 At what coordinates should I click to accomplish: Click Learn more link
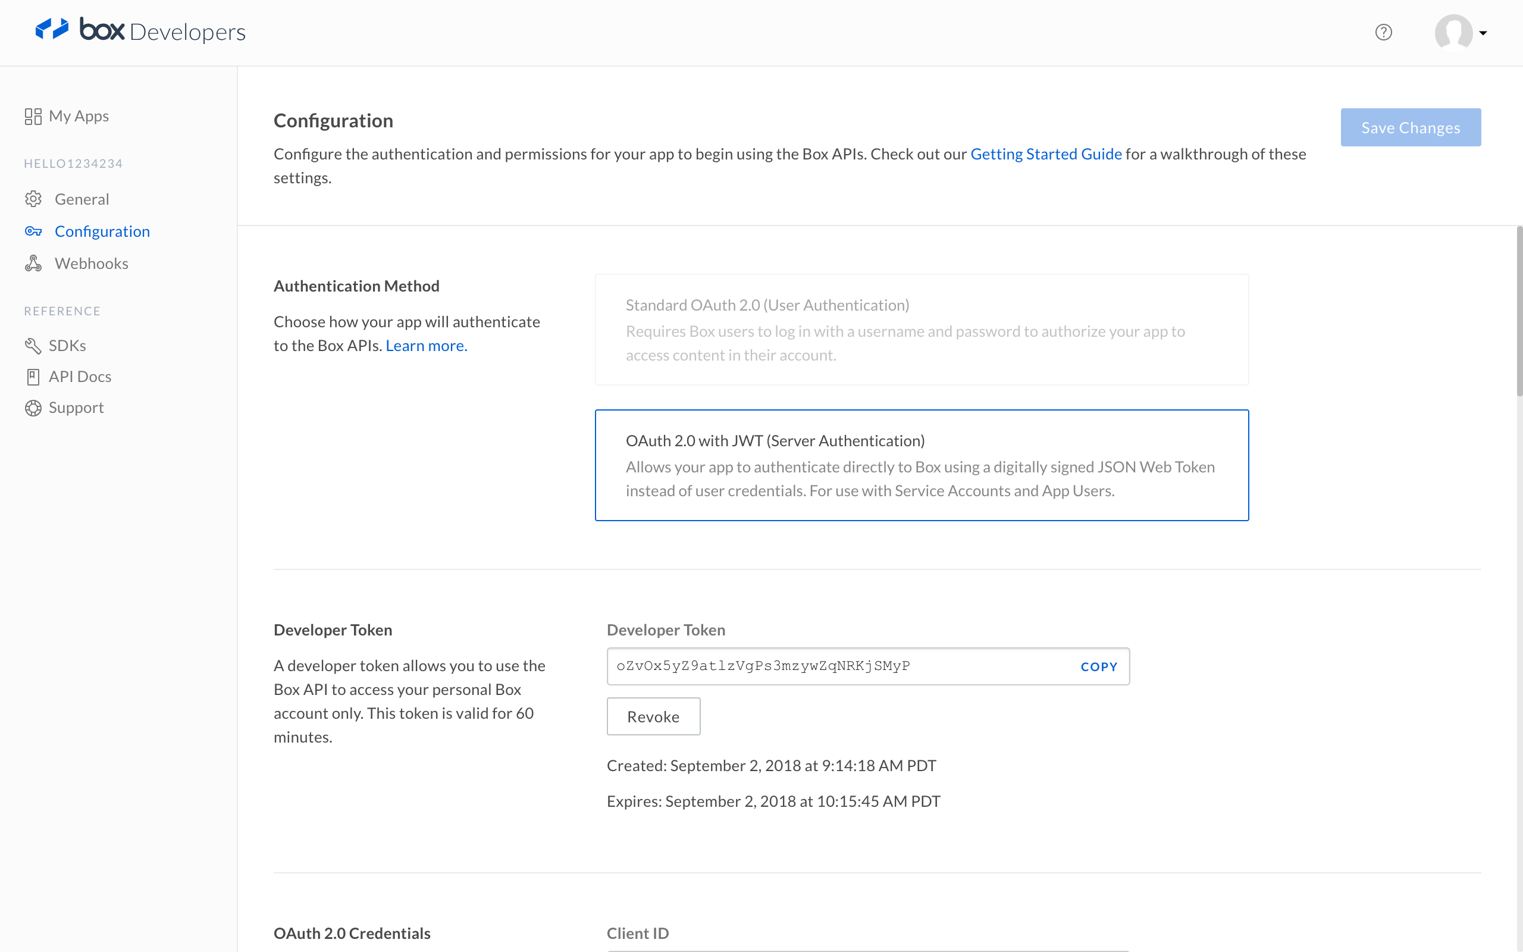(x=426, y=346)
